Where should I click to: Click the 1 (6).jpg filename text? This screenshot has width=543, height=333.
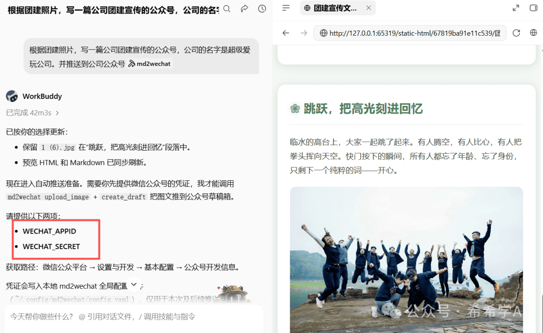click(58, 147)
